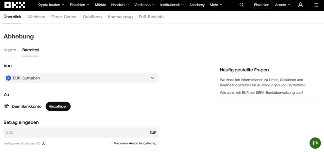The width and height of the screenshot is (324, 152).
Task: Click the OKX logo
Action: coord(15,5)
